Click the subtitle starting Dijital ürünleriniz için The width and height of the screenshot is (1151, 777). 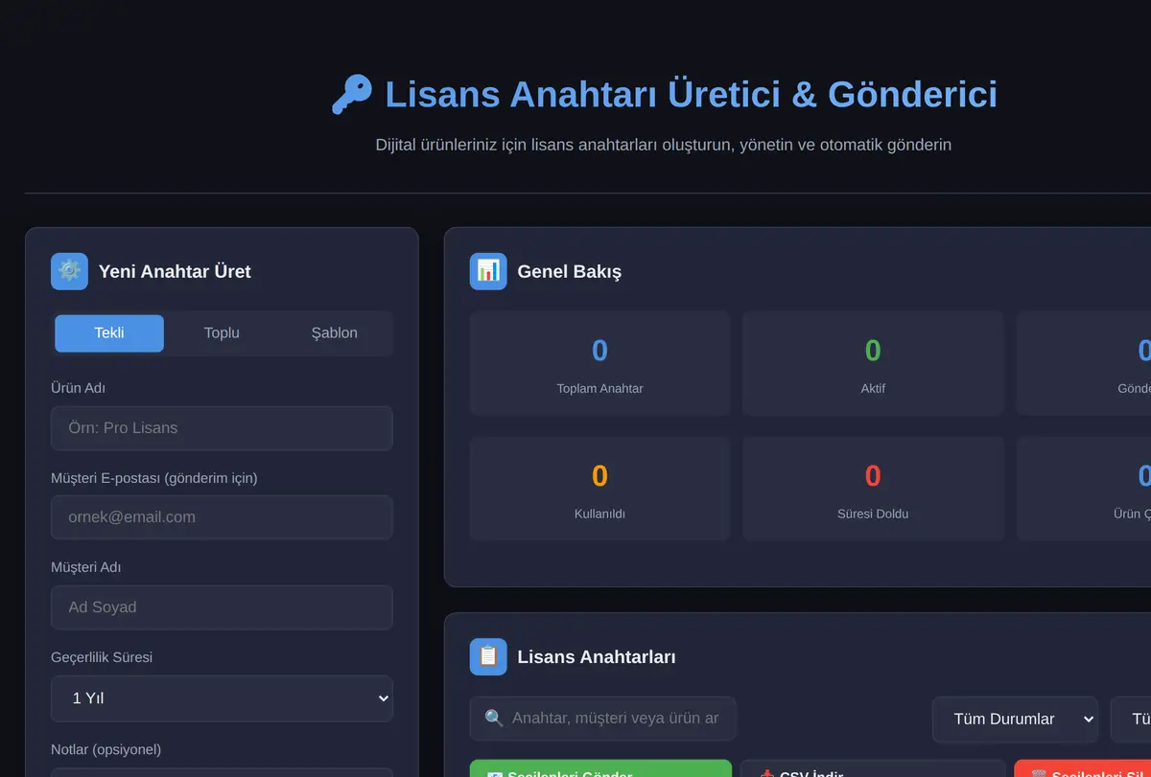click(664, 146)
